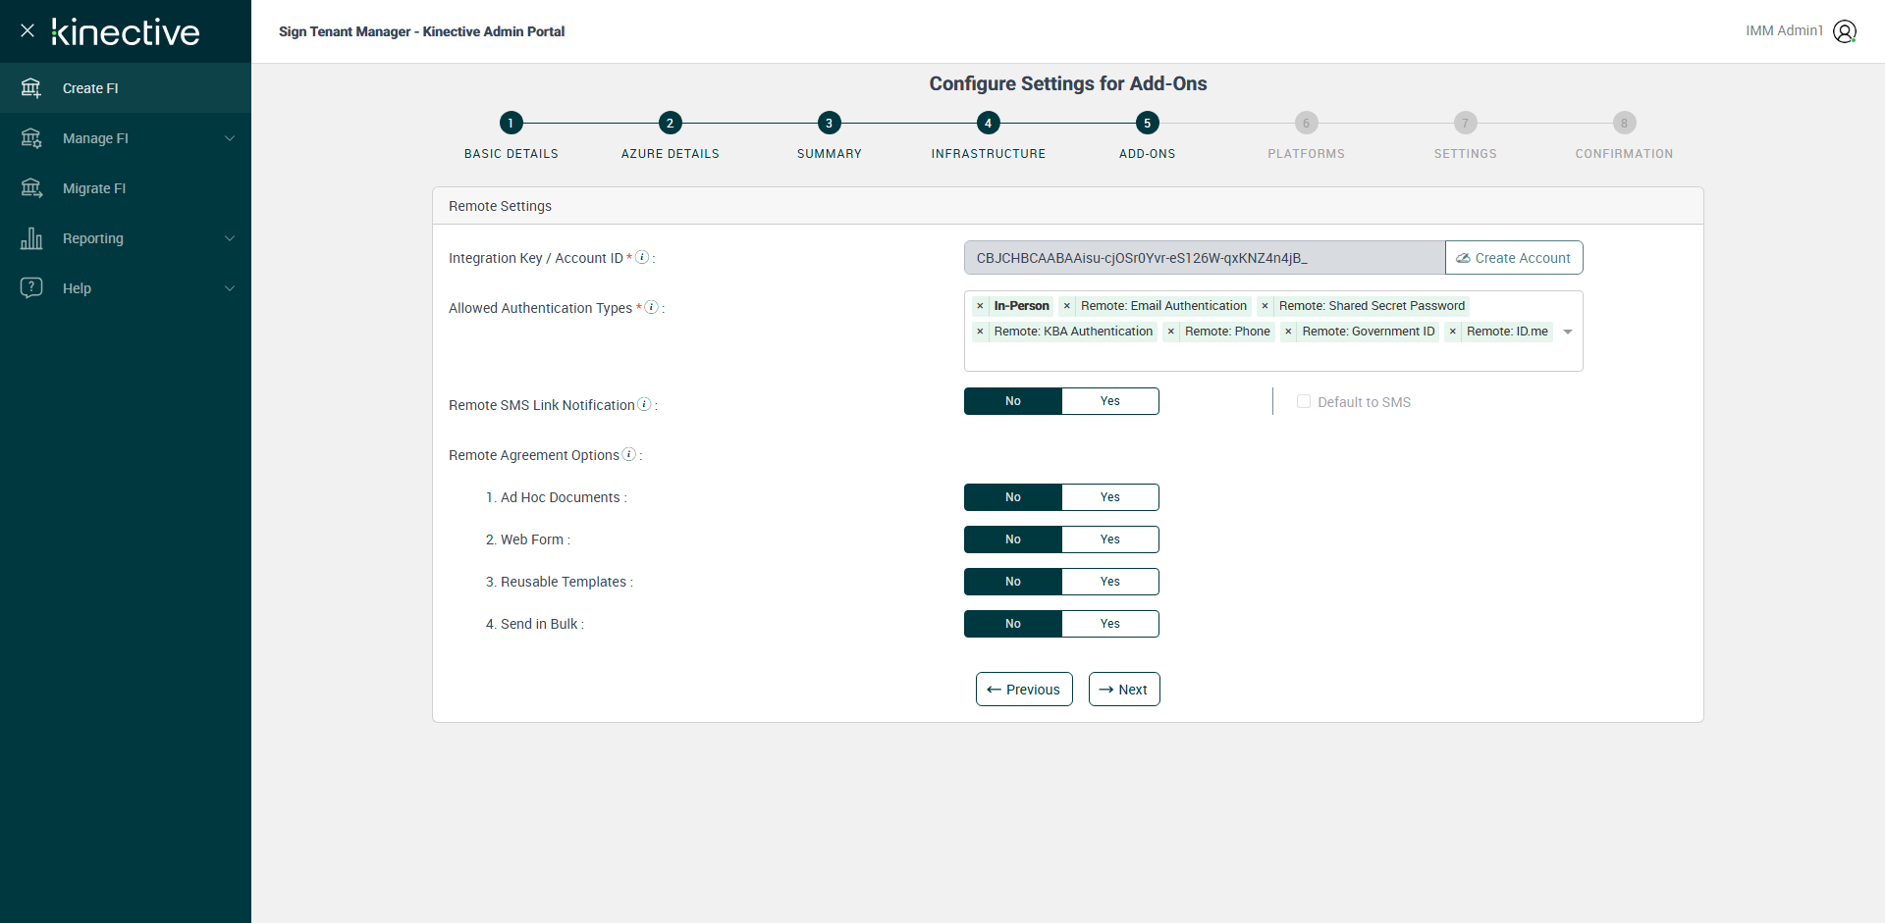Click the Create FI bank icon
1885x923 pixels.
(31, 88)
